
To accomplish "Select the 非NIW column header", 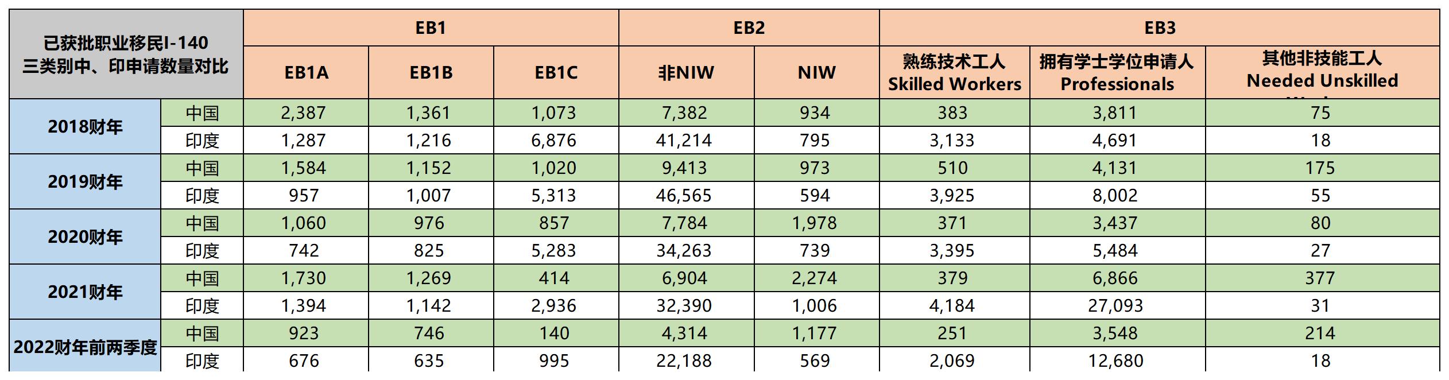I will (x=686, y=72).
